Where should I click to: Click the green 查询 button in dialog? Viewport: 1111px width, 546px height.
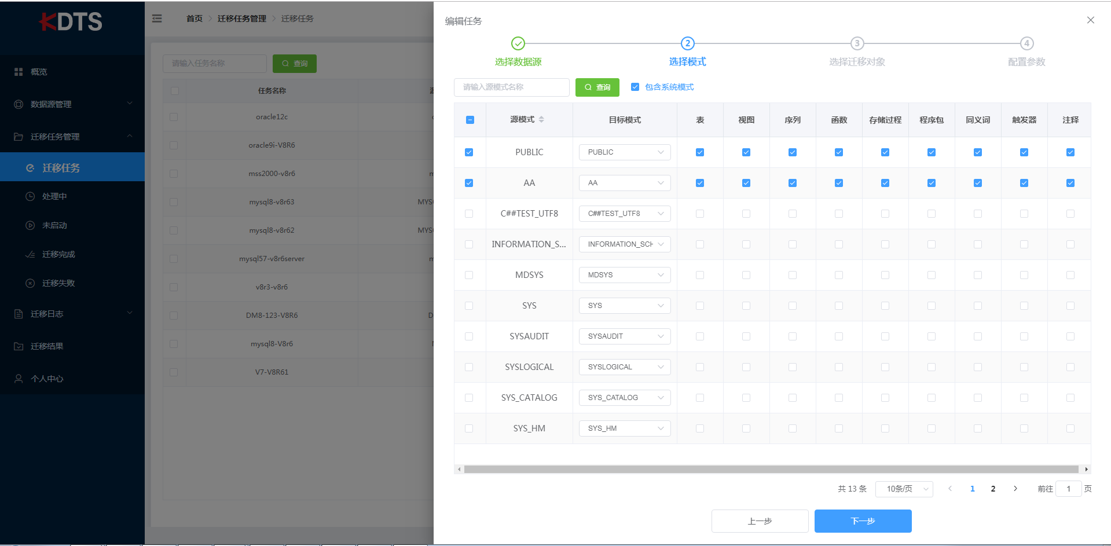coord(597,87)
